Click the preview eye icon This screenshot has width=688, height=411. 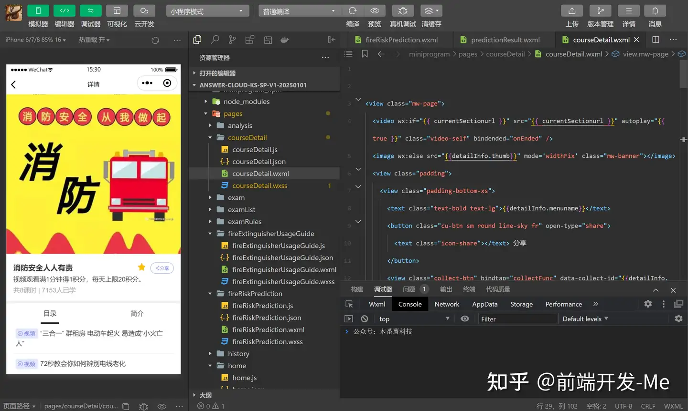click(x=375, y=10)
